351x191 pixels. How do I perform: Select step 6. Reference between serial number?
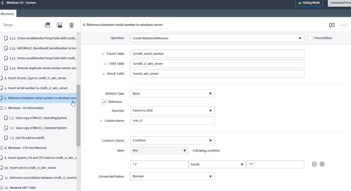pos(38,98)
